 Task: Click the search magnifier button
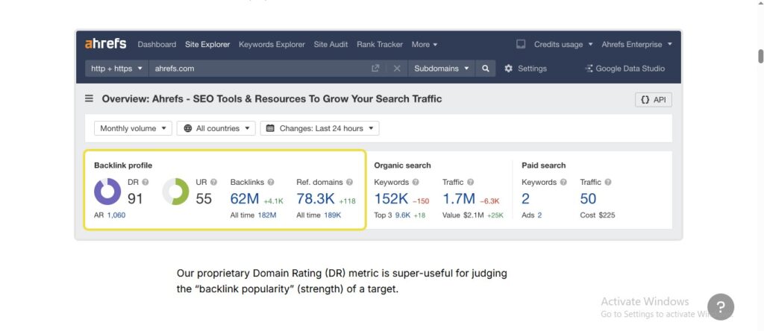pyautogui.click(x=485, y=69)
